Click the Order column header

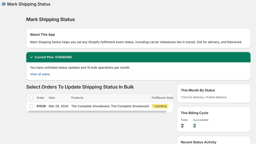40,98
